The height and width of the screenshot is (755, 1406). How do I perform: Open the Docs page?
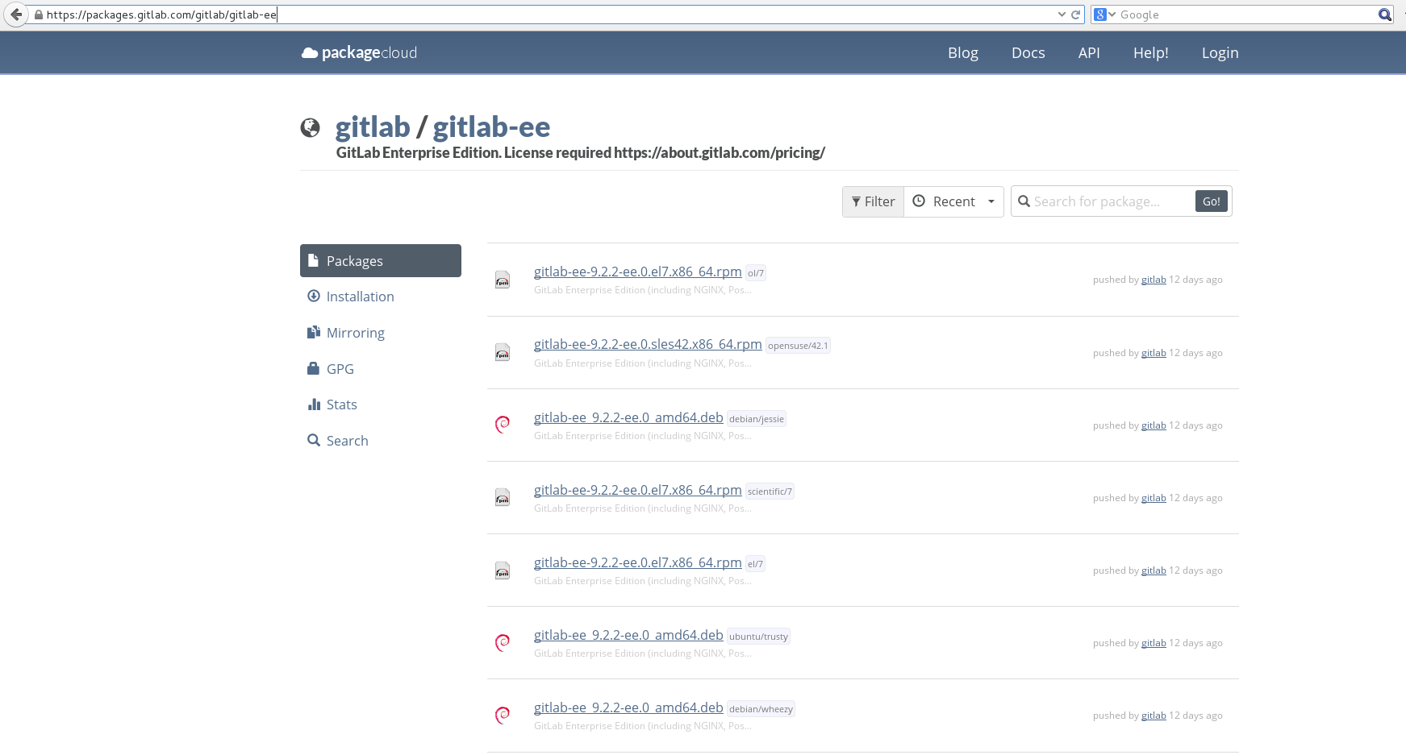coord(1028,52)
